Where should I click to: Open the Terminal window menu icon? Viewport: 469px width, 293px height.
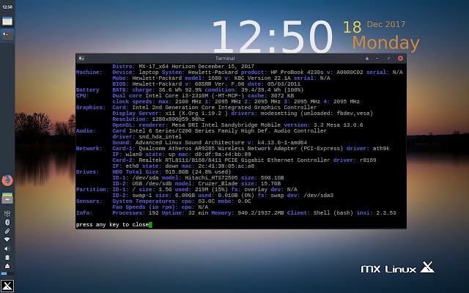pos(81,59)
